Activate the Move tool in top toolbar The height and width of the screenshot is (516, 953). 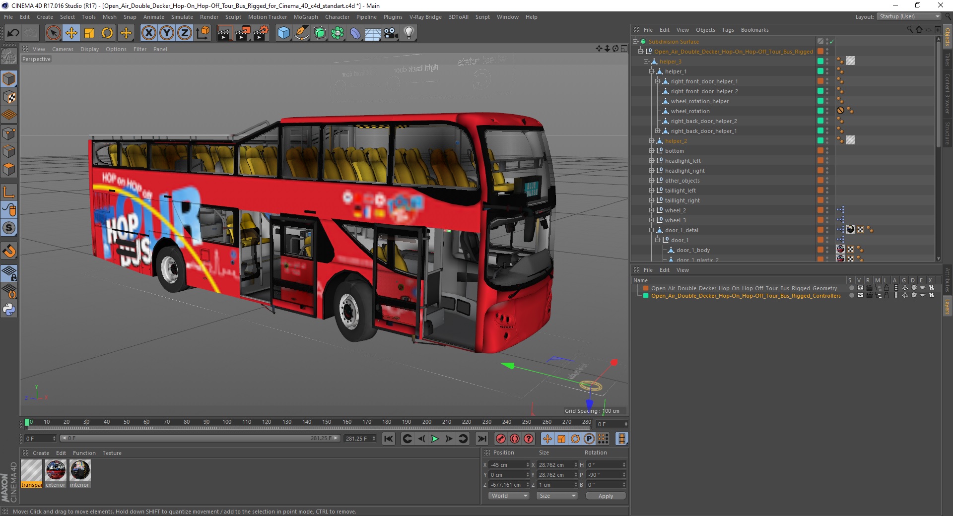(x=71, y=33)
